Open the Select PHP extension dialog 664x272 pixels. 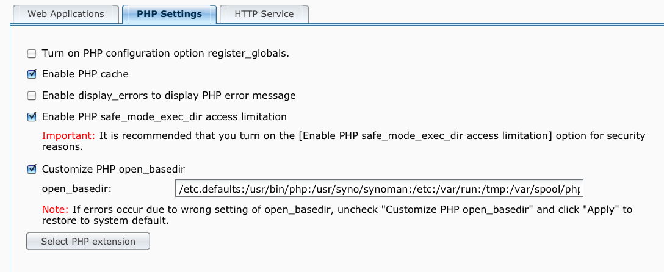point(88,242)
